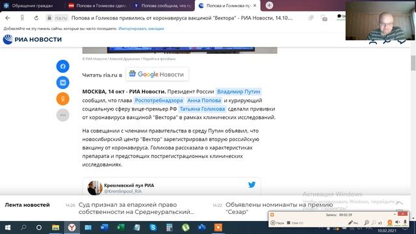This screenshot has width=416, height=234.
Task: Switch to the 'Попова сообщила, что' tab
Action: pyautogui.click(x=162, y=6)
